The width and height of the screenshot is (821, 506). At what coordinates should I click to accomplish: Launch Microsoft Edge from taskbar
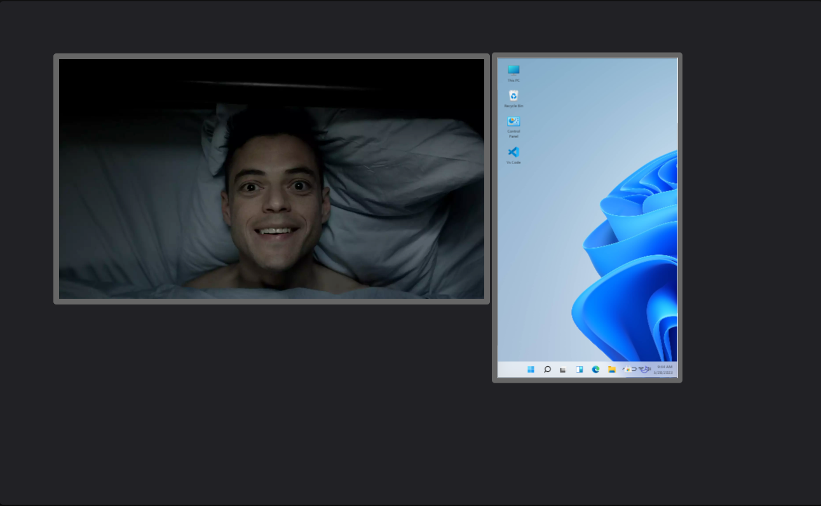[x=595, y=369]
